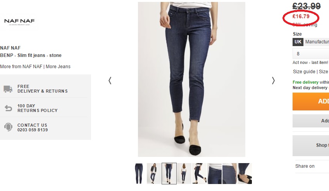
Task: Click the Shop the look button
Action: tap(311, 145)
